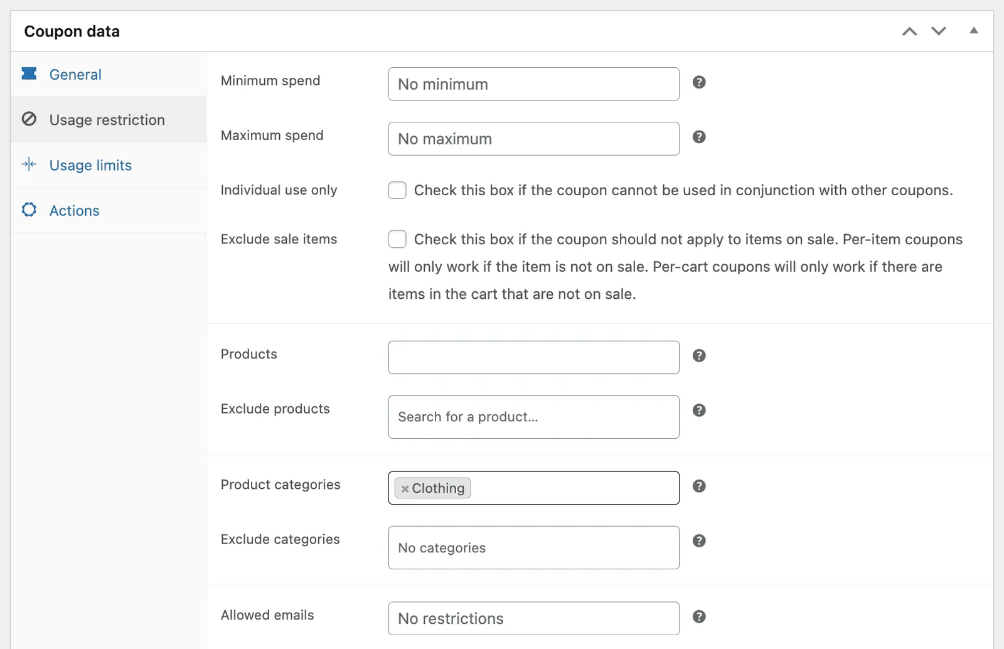
Task: Open the Exclude categories selector
Action: click(x=534, y=547)
